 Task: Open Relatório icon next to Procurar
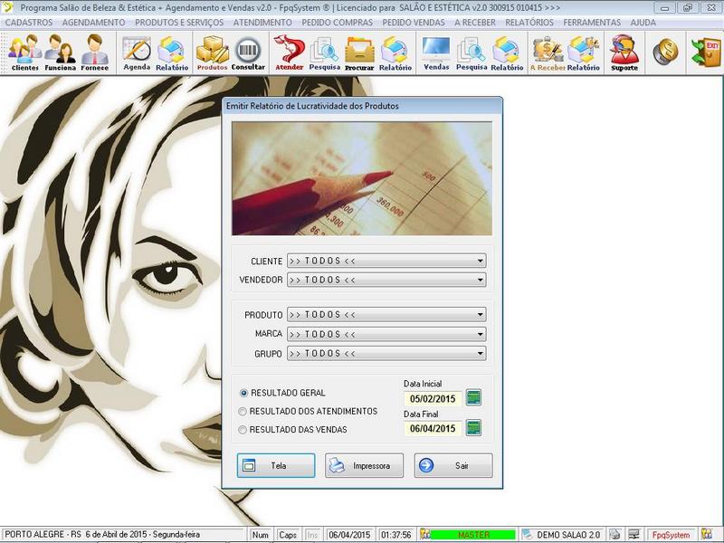click(x=395, y=53)
